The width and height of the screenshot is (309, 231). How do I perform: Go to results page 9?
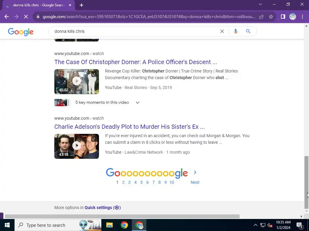pos(166,182)
